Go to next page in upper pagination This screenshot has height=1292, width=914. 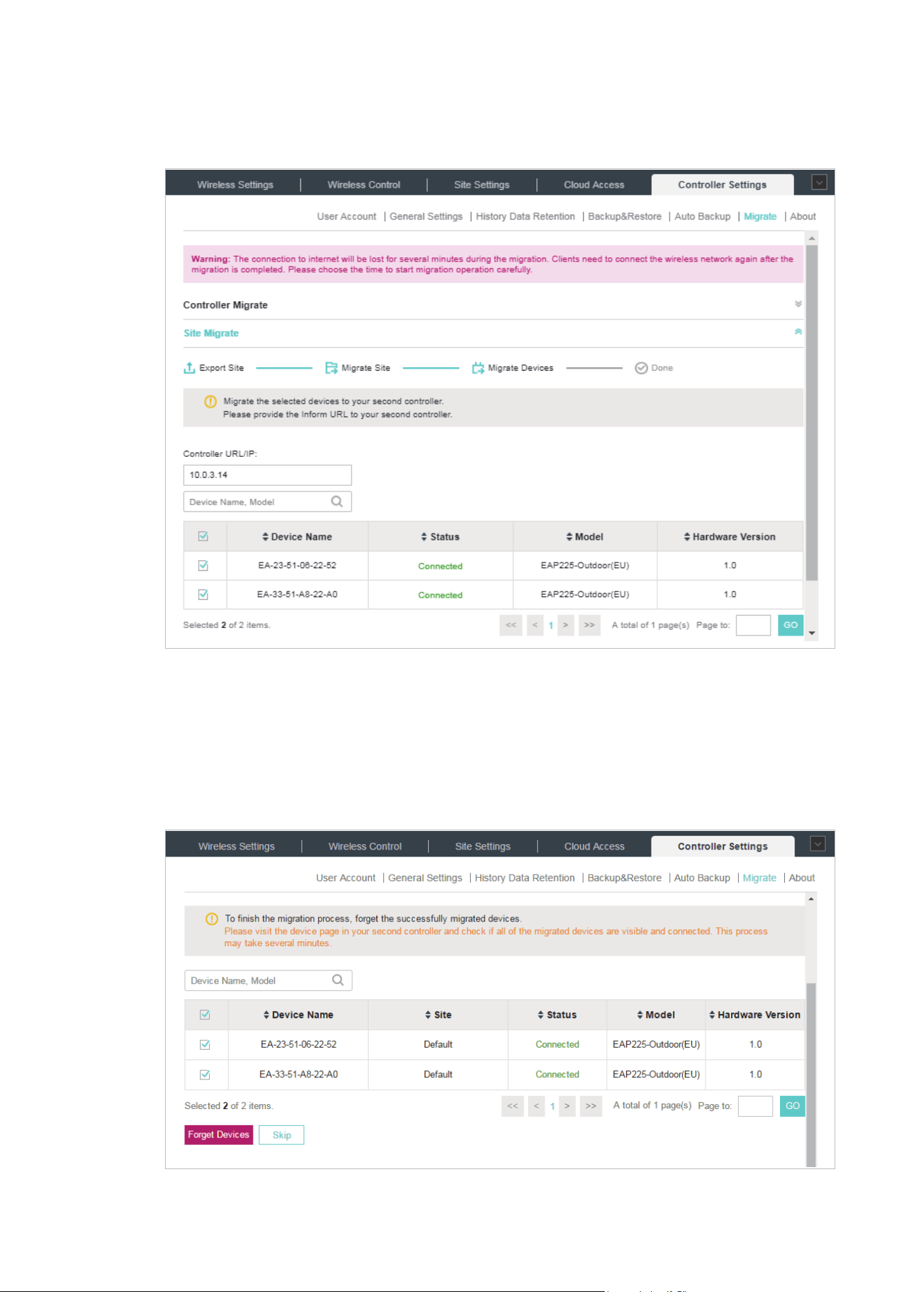[565, 625]
